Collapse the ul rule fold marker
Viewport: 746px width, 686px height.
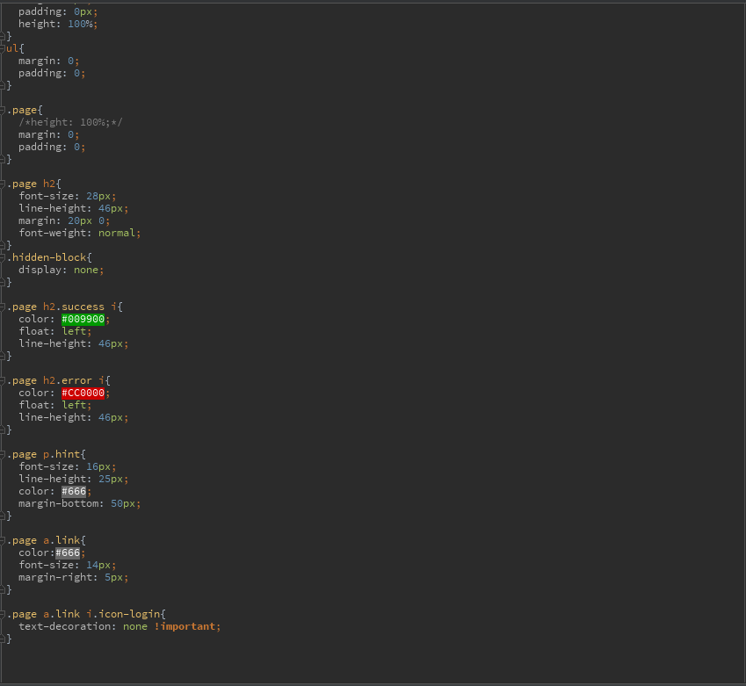[x=4, y=49]
